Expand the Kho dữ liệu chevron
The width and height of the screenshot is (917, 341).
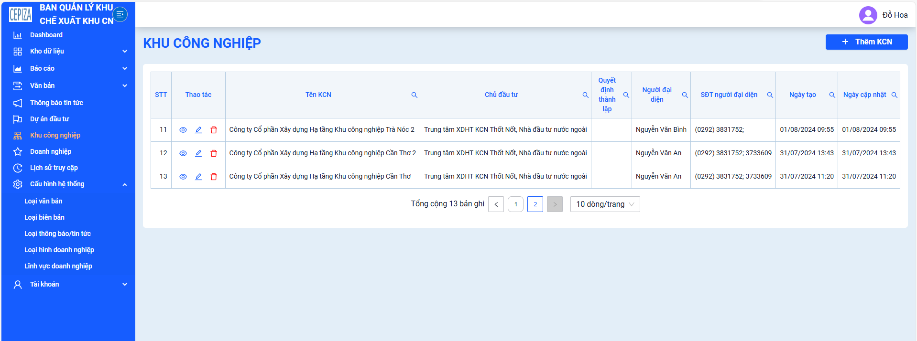pyautogui.click(x=125, y=51)
